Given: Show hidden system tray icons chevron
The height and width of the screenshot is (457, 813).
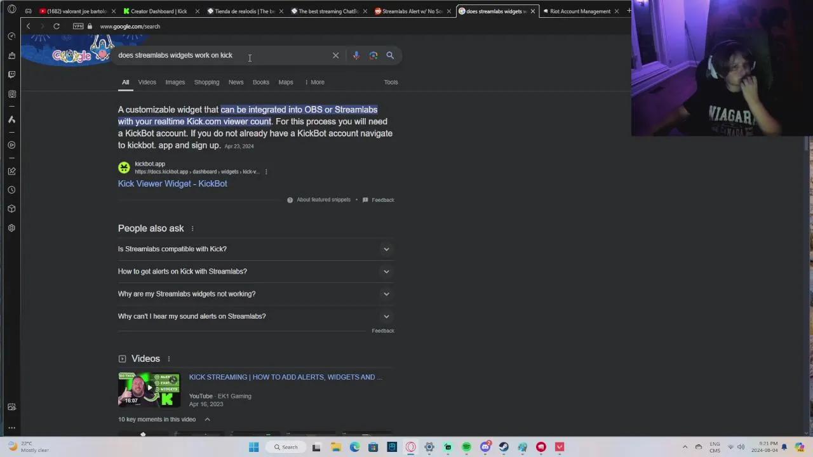Looking at the screenshot, I should pos(685,447).
